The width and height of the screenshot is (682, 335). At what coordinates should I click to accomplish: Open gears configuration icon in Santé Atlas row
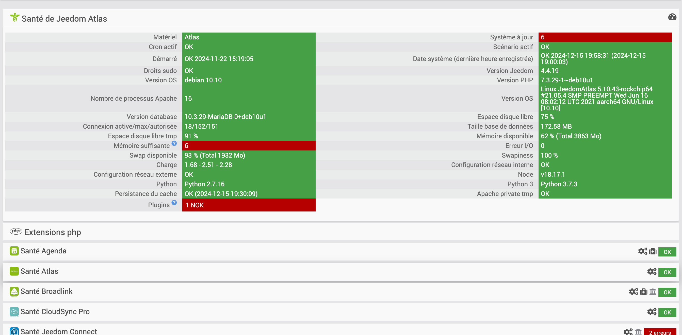click(652, 271)
